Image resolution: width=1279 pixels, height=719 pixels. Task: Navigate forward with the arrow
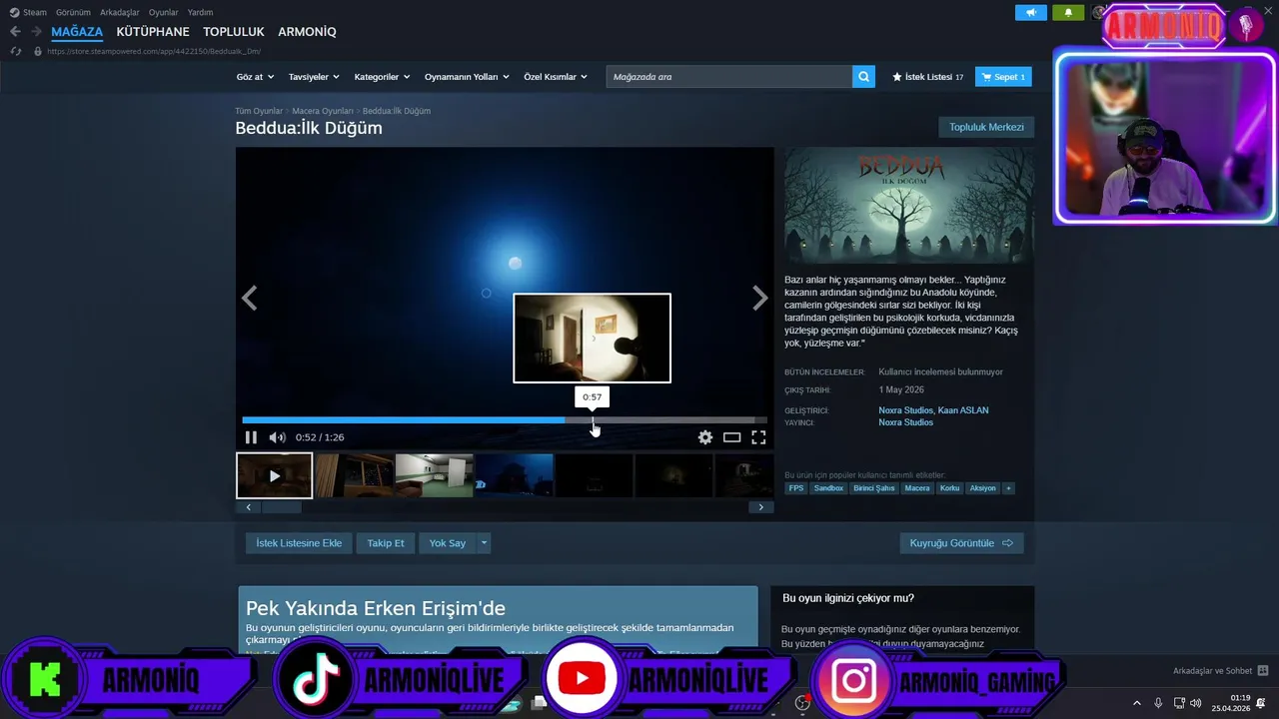tap(36, 32)
